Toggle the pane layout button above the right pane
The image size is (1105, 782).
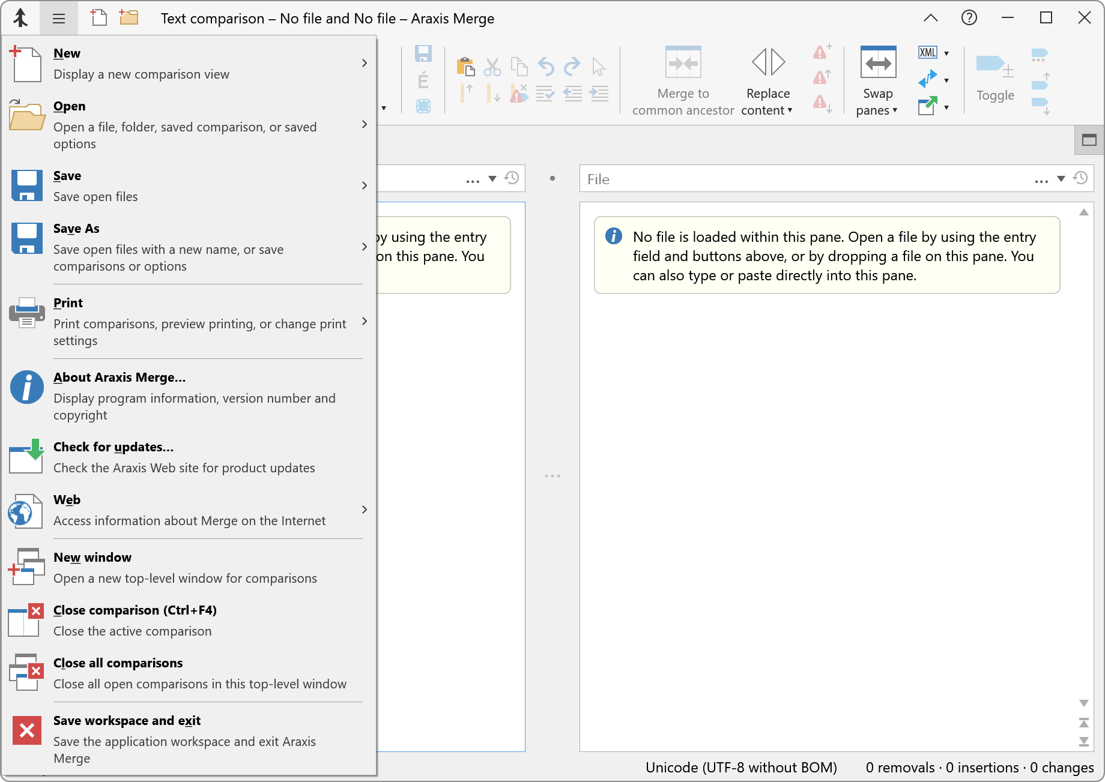1089,140
